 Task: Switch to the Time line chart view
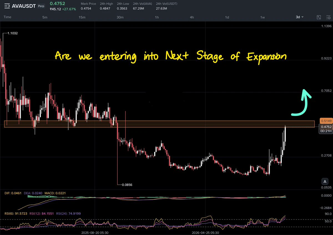coord(7,17)
